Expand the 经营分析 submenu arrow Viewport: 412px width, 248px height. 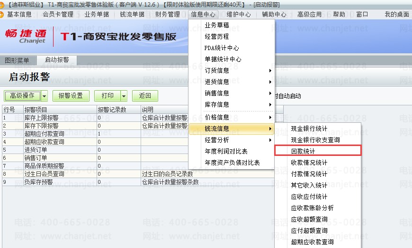(x=270, y=140)
